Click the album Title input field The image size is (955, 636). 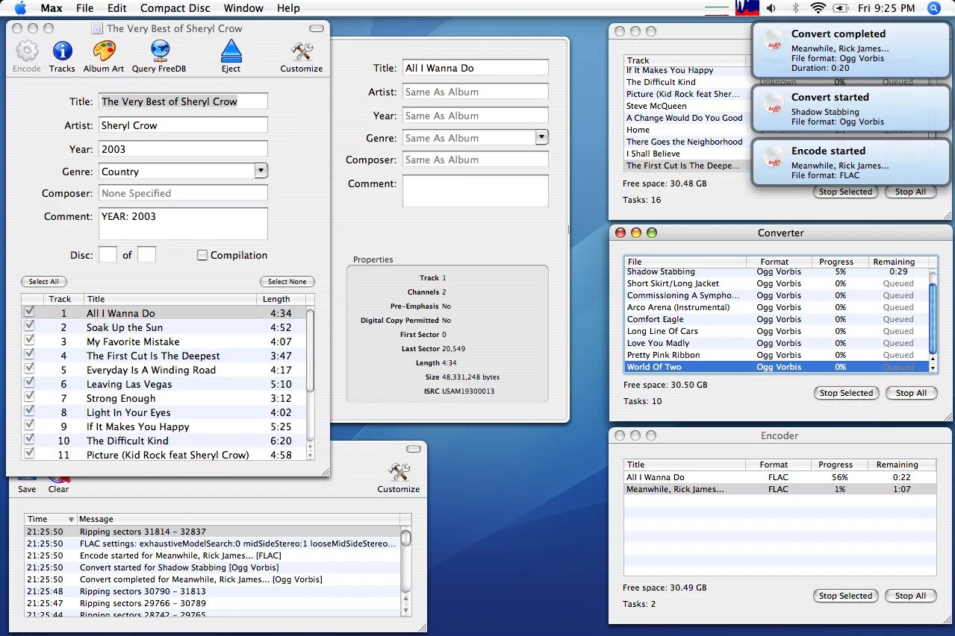coord(183,101)
